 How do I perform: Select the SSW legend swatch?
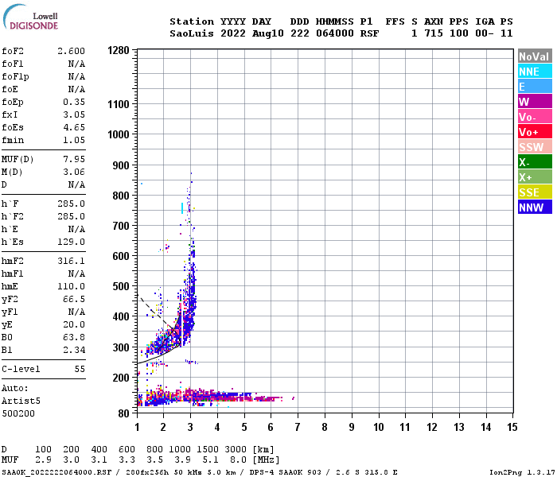[x=535, y=147]
